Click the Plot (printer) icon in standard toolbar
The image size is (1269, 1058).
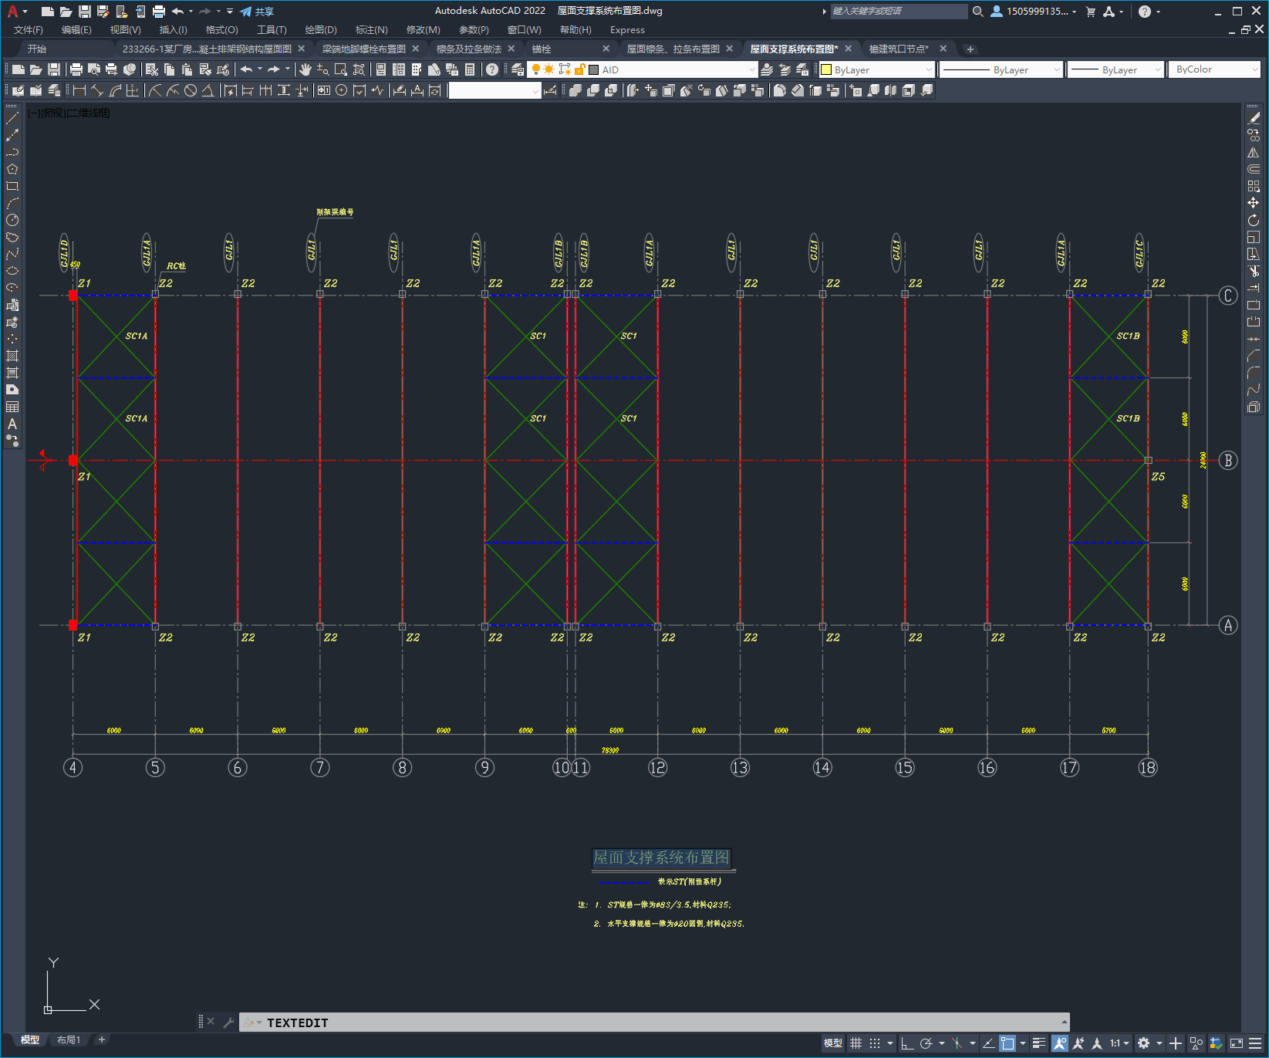tap(76, 69)
